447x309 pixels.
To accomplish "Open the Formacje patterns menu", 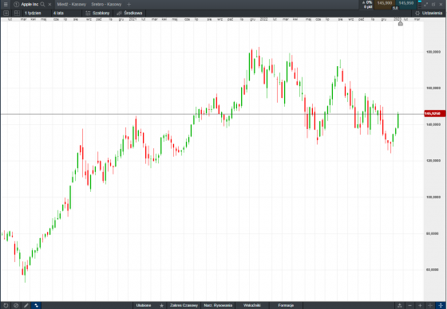I will point(286,305).
